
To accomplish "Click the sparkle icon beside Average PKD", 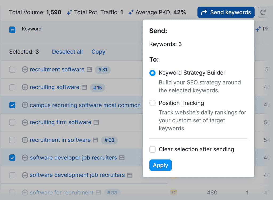I will [x=131, y=12].
